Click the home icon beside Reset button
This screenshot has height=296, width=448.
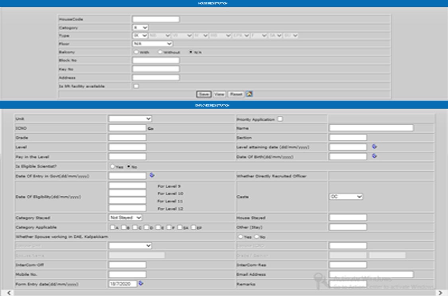coord(250,94)
